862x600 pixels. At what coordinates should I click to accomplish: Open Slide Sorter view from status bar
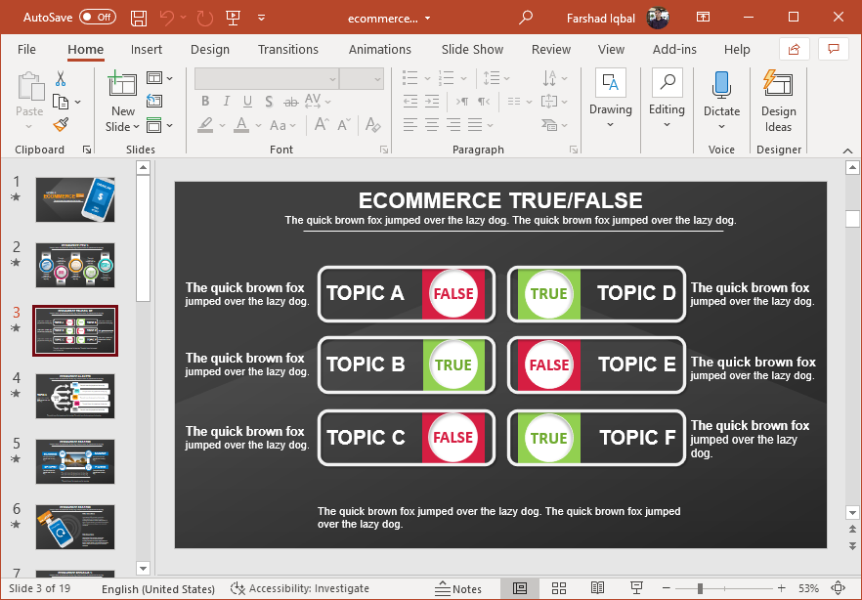pyautogui.click(x=559, y=588)
